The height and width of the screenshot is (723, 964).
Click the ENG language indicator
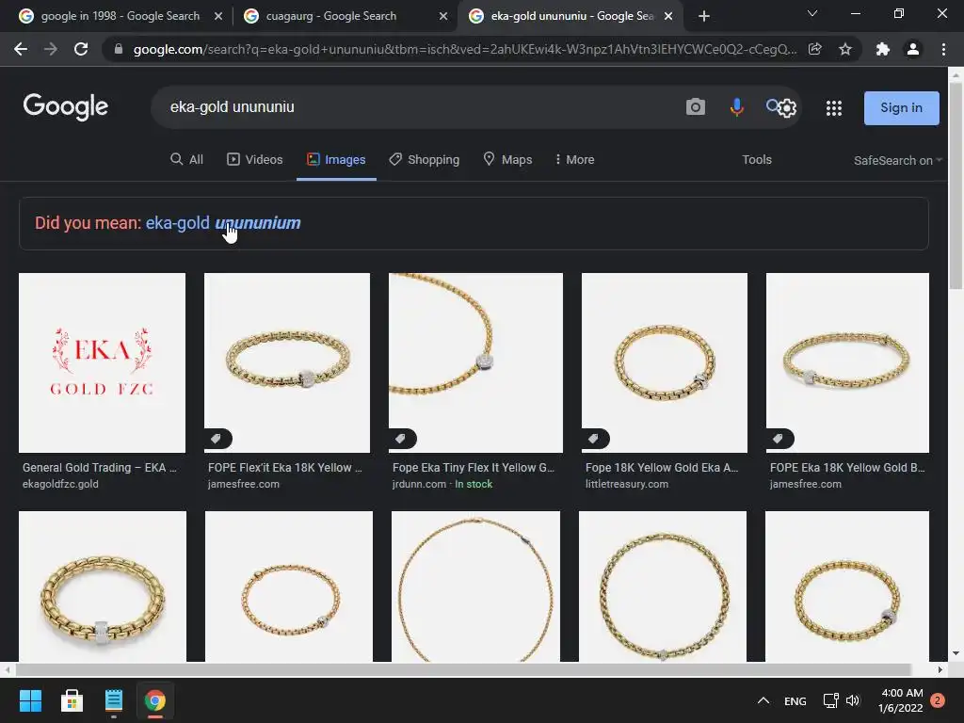795,700
